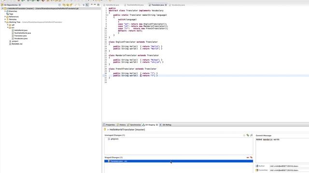Select HelloWorld.java in Working Tree

coord(19,30)
